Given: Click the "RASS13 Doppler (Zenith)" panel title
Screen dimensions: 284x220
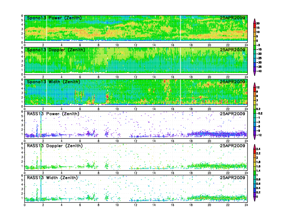Looking at the screenshot, I should pyautogui.click(x=55, y=146).
